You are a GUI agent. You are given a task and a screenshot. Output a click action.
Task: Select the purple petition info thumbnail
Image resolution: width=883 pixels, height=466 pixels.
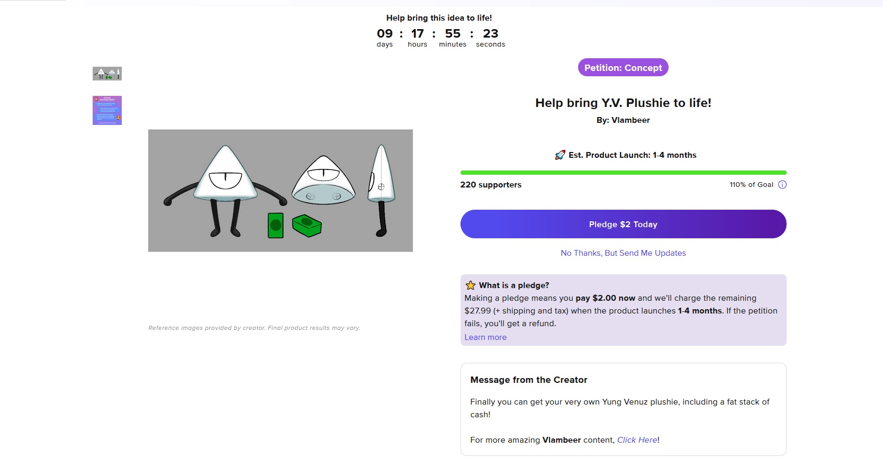[x=107, y=110]
